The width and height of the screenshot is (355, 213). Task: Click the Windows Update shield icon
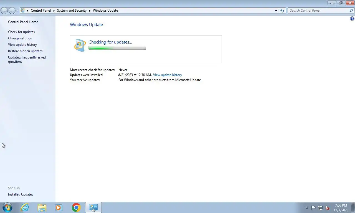[x=80, y=45]
